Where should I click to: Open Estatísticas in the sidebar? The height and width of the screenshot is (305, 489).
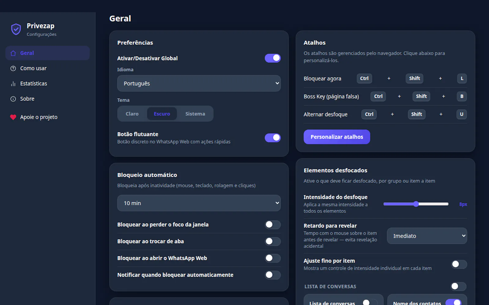point(47,84)
